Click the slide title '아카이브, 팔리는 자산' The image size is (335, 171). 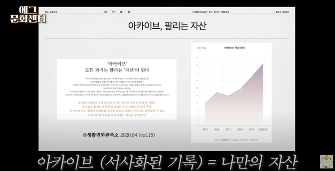click(x=167, y=26)
